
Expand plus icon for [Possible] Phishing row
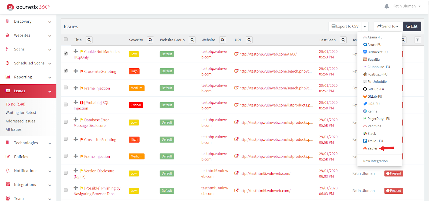click(x=76, y=188)
